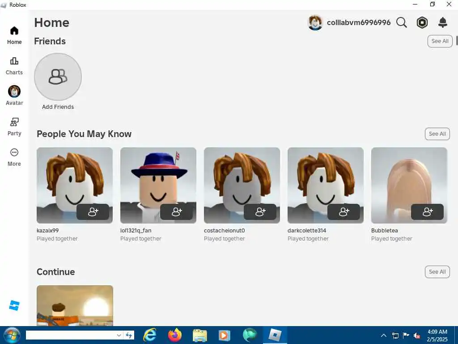Click the muted volume tray icon
The height and width of the screenshot is (344, 458).
tap(417, 335)
